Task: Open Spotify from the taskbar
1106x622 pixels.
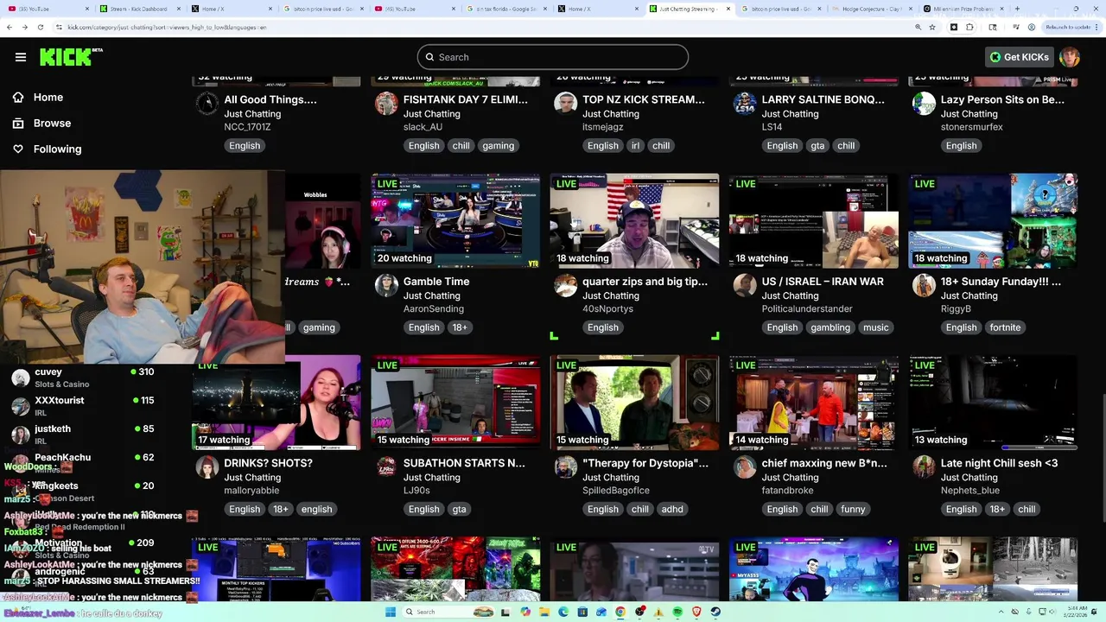Action: coord(677,612)
